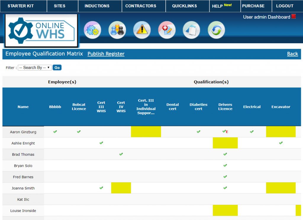
Task: Open the add-record icon with red cross and pencil
Action: pos(167,30)
